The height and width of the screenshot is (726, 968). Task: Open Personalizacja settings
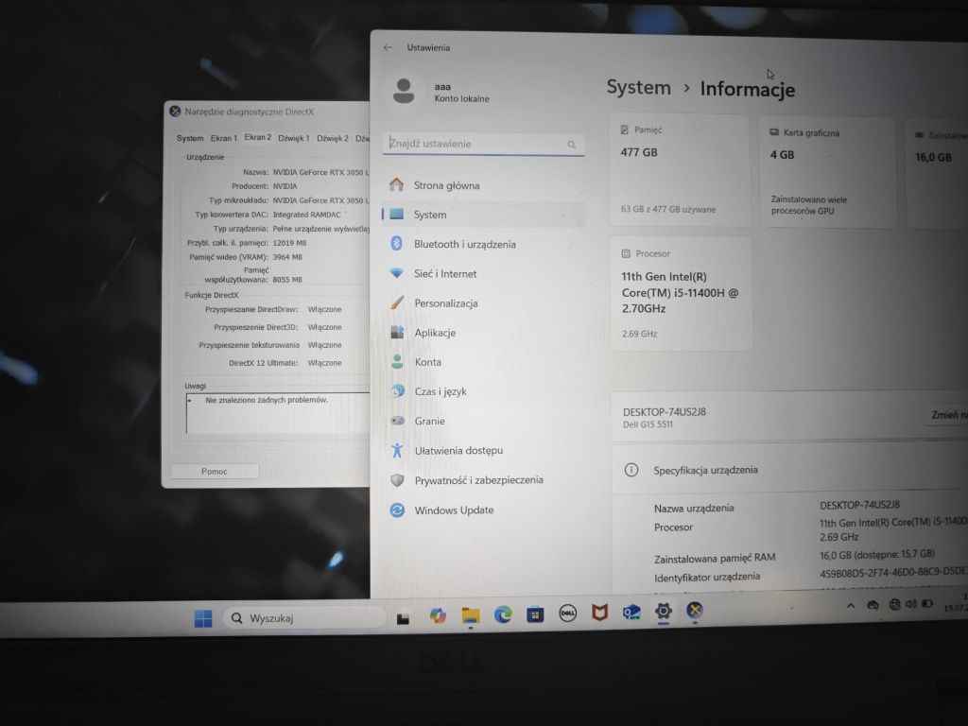click(x=483, y=303)
